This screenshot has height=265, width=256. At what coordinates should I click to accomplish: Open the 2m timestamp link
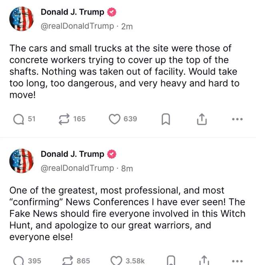coord(126,26)
